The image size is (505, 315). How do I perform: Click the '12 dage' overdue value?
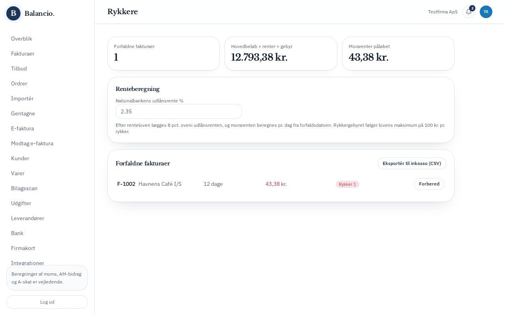(213, 184)
